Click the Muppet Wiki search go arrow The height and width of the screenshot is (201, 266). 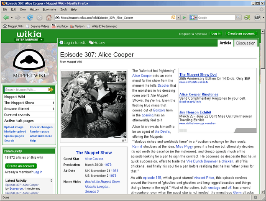[51, 90]
